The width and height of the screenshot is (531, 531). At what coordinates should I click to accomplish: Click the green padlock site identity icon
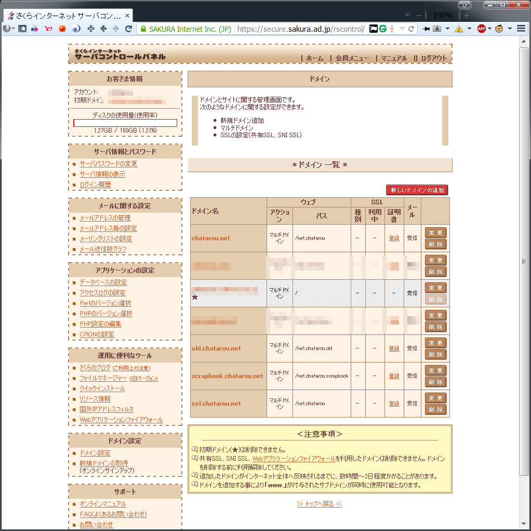143,29
